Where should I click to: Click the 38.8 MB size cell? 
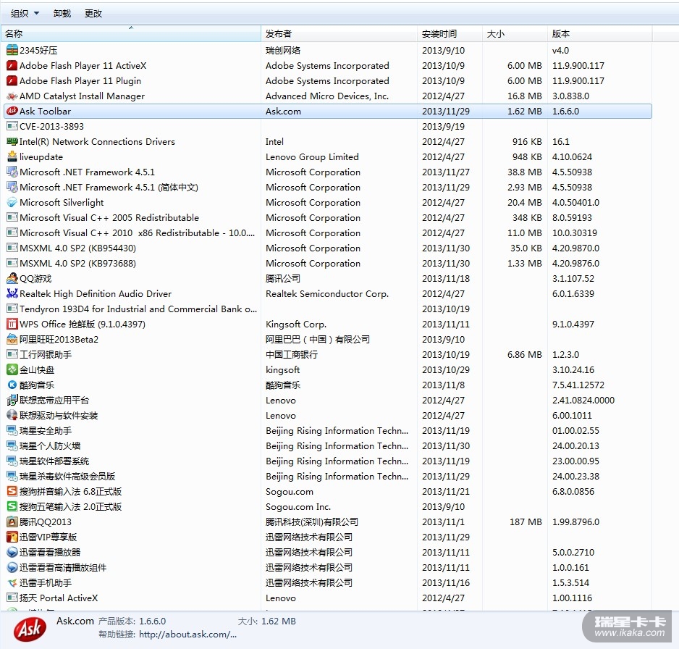524,172
